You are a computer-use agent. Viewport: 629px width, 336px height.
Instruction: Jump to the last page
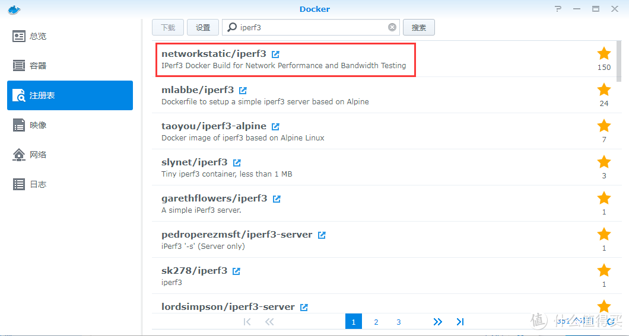(460, 322)
